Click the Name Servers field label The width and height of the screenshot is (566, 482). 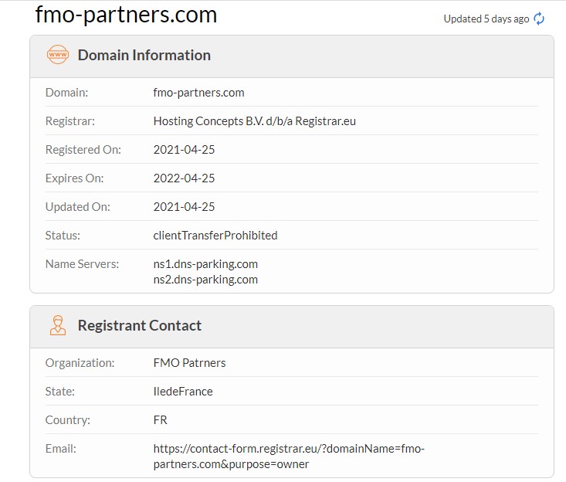82,264
